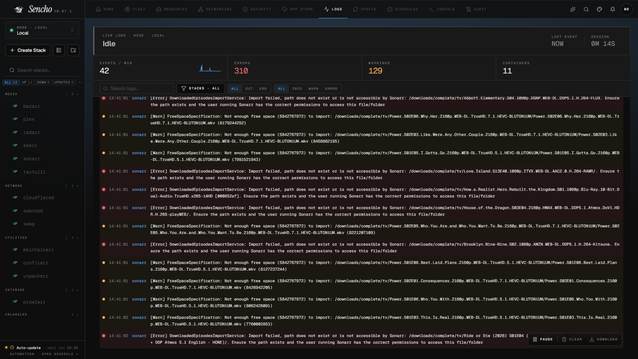Viewport: 638px width, 359px height.
Task: Open the Console tab
Action: tap(442, 9)
